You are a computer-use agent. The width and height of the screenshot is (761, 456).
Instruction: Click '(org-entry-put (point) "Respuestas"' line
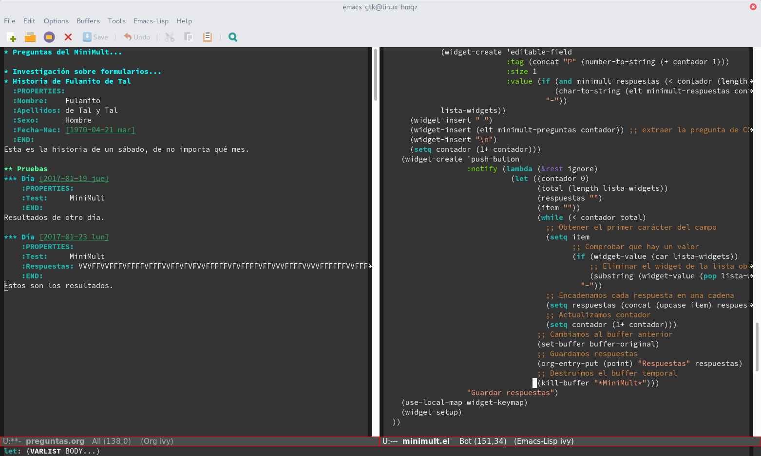(640, 364)
